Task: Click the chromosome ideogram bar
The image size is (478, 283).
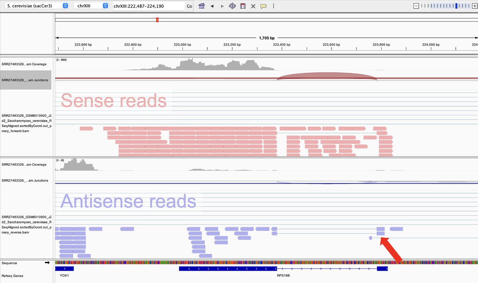Action: [266, 19]
